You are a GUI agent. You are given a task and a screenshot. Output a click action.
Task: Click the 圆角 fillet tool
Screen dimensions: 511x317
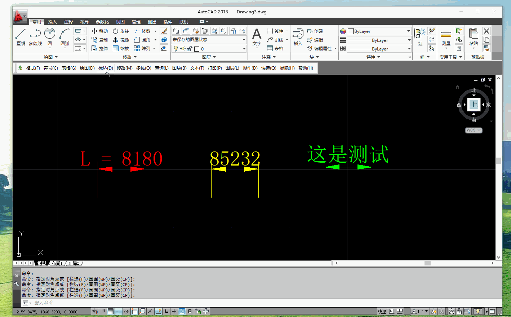142,40
